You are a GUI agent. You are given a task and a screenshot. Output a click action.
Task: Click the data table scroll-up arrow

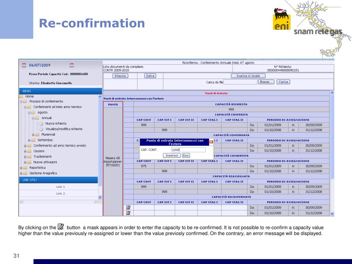tap(332, 92)
